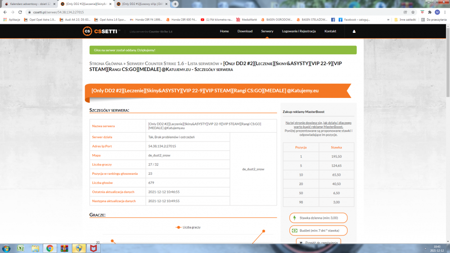Bookmark page with star icon
Screen dimensions: 450x253
tap(413, 12)
